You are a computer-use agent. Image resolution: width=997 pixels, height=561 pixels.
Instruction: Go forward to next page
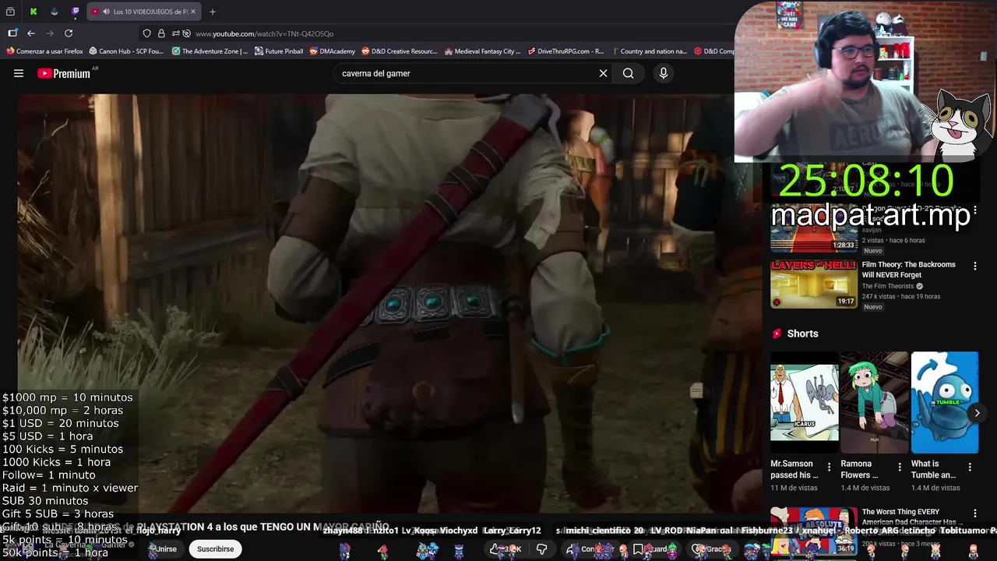pos(50,34)
